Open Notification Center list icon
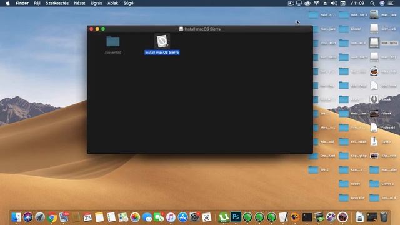Viewport: 400px width, 225px height. click(391, 3)
